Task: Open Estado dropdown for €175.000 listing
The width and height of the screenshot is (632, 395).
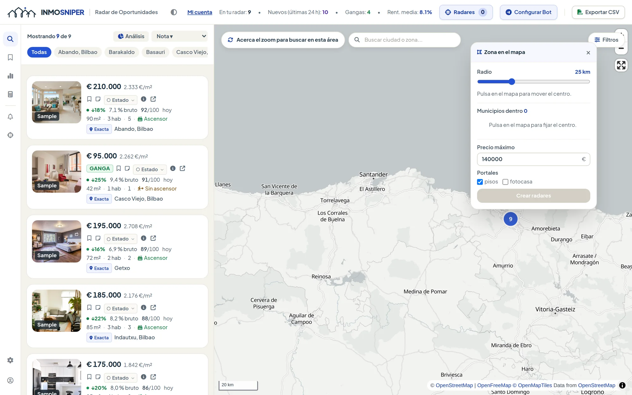Action: tap(120, 378)
